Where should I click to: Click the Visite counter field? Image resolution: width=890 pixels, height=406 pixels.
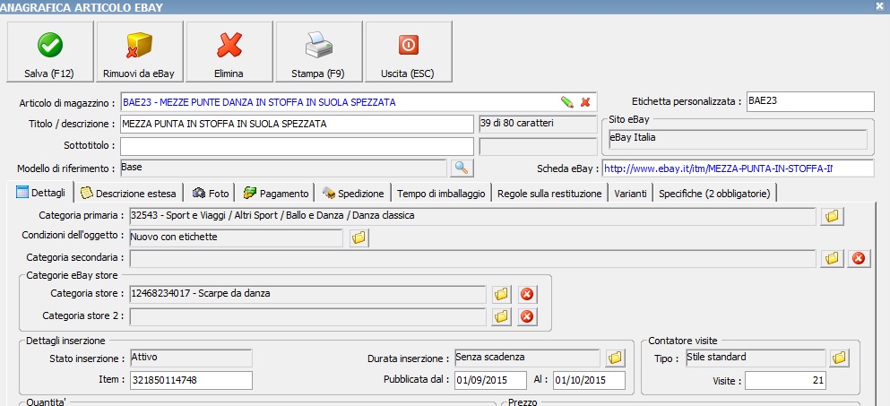(x=785, y=380)
